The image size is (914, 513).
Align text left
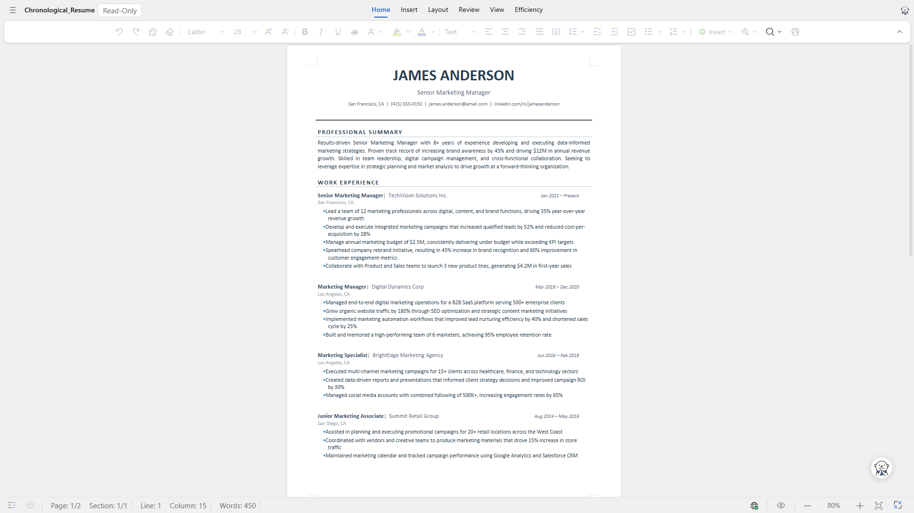click(x=489, y=32)
